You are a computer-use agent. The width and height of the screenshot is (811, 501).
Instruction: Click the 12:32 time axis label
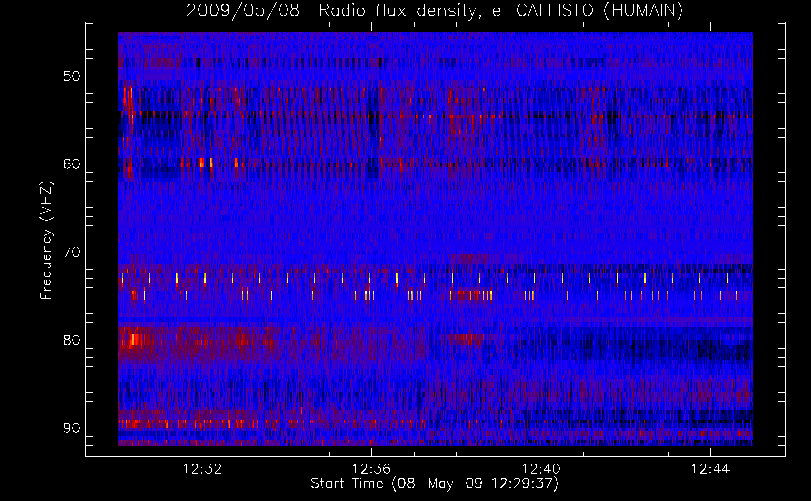(202, 469)
